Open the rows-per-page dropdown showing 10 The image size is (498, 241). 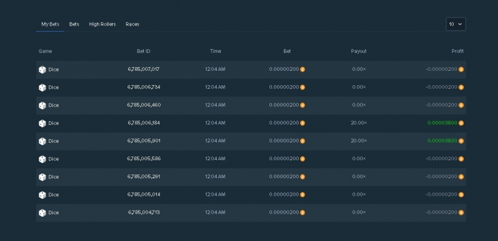tap(456, 24)
